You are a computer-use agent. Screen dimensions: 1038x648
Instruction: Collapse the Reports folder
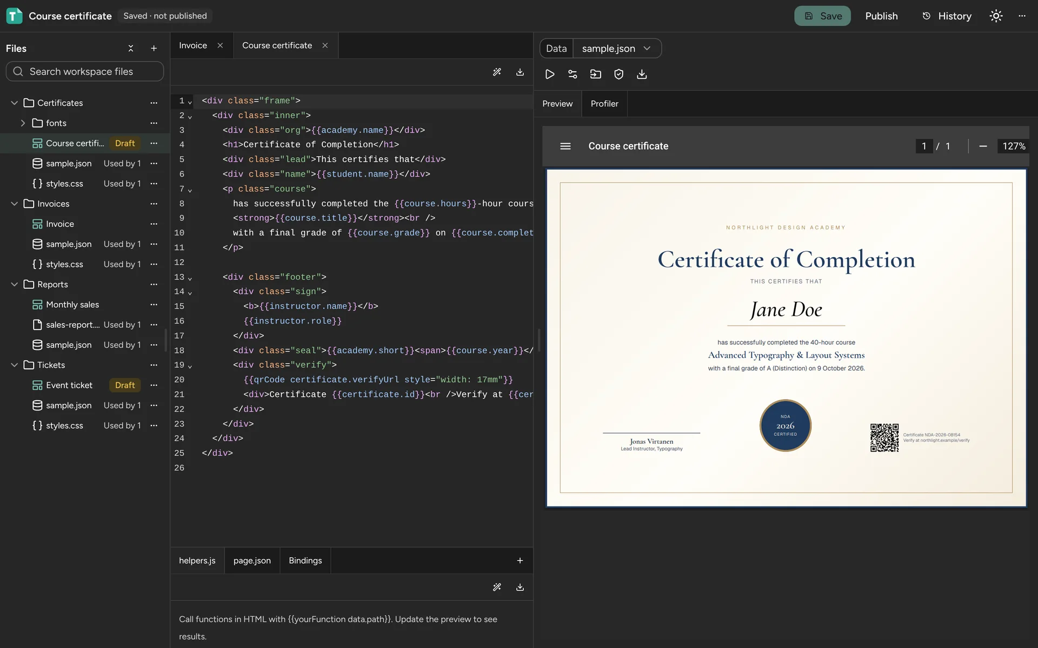[15, 285]
